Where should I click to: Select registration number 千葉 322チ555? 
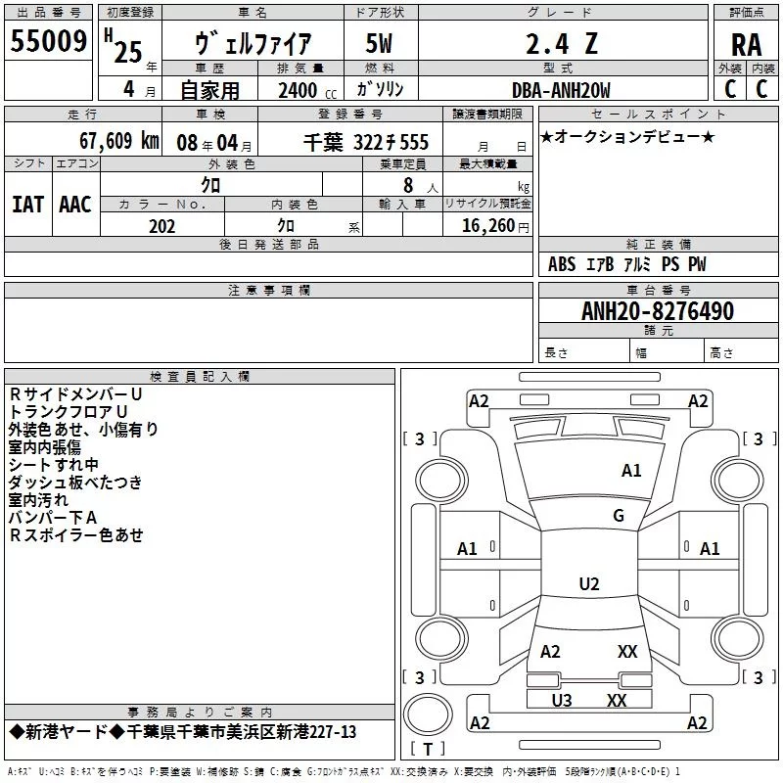366,143
